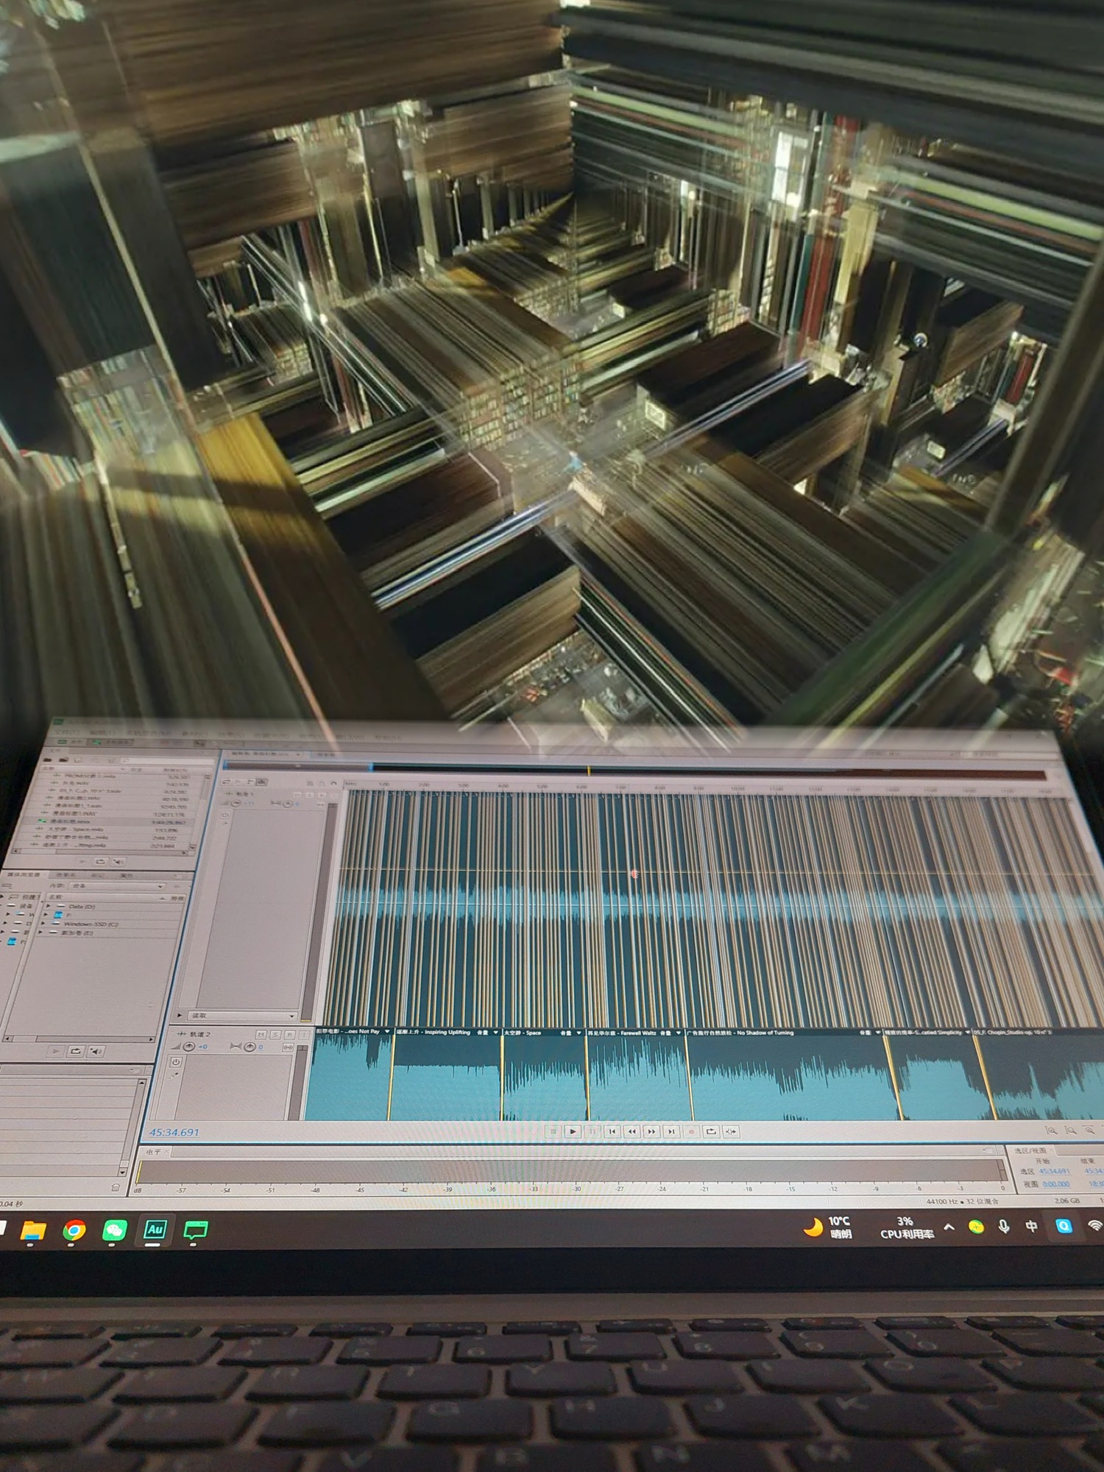
Task: Click the Skip Selection transport icon
Action: pos(731,1131)
